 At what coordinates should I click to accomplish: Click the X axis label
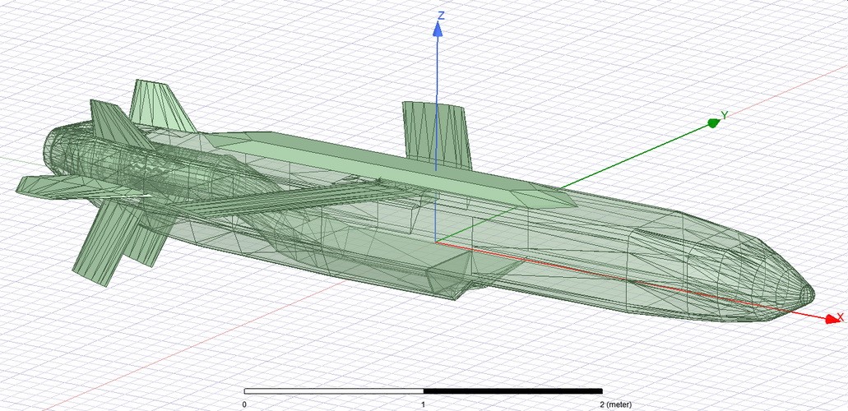pyautogui.click(x=840, y=317)
